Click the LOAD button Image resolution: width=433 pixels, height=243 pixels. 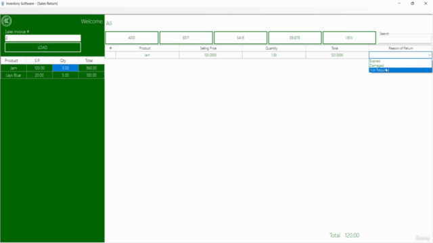click(x=43, y=47)
